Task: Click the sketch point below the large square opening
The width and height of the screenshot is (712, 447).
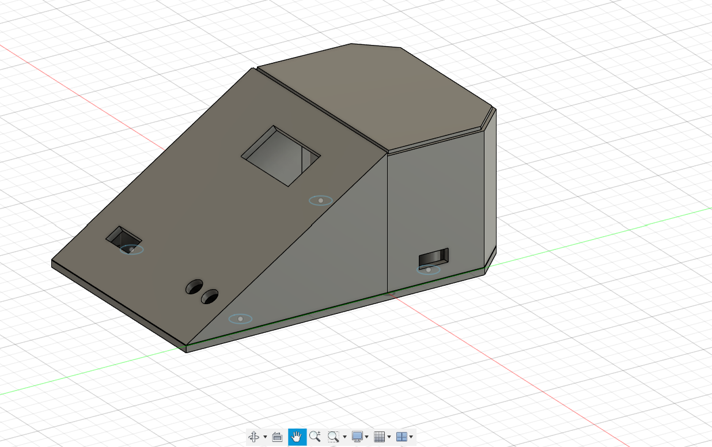Action: tap(320, 200)
